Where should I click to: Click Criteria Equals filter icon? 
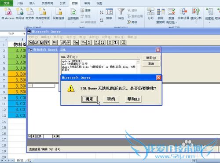[84, 42]
